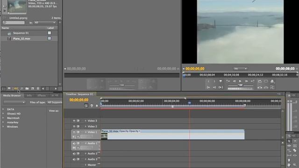299x168 pixels.
Task: Hide Video 2 track output eye
Action: pos(74,126)
